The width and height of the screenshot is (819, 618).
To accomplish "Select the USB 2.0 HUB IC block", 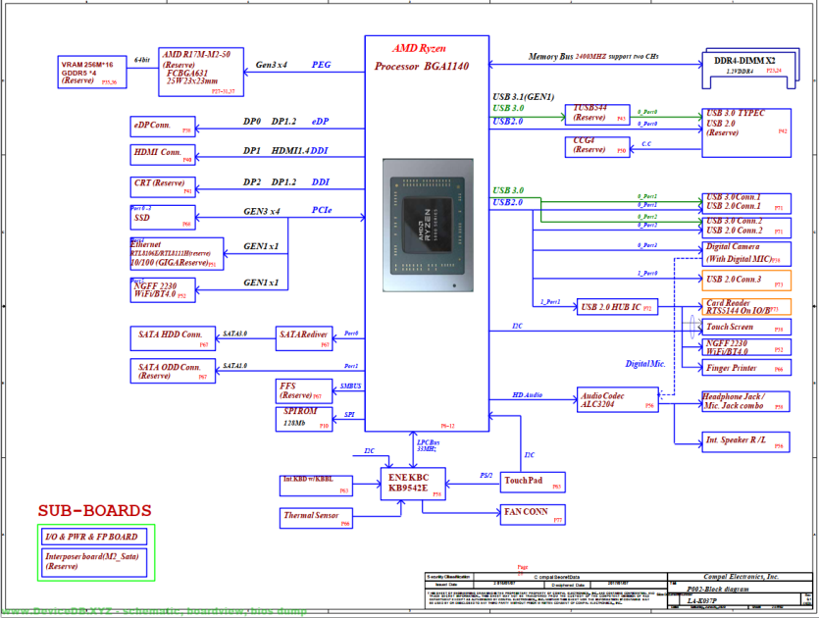I will point(617,307).
